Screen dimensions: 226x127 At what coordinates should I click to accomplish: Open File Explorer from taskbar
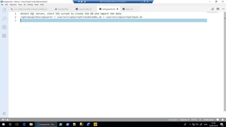tap(31, 124)
